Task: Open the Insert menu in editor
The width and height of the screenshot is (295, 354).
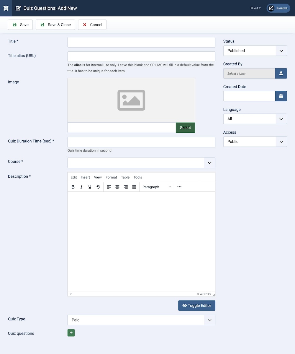Action: 85,177
